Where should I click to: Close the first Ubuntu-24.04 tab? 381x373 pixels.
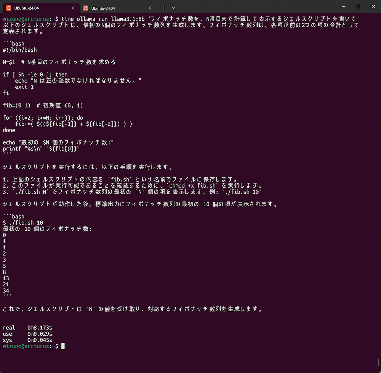coord(73,8)
